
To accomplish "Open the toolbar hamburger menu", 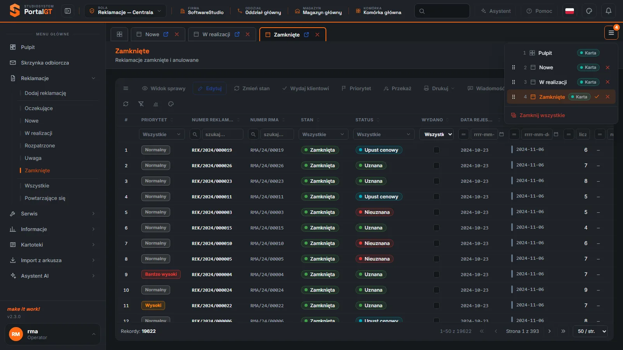I will point(126,88).
